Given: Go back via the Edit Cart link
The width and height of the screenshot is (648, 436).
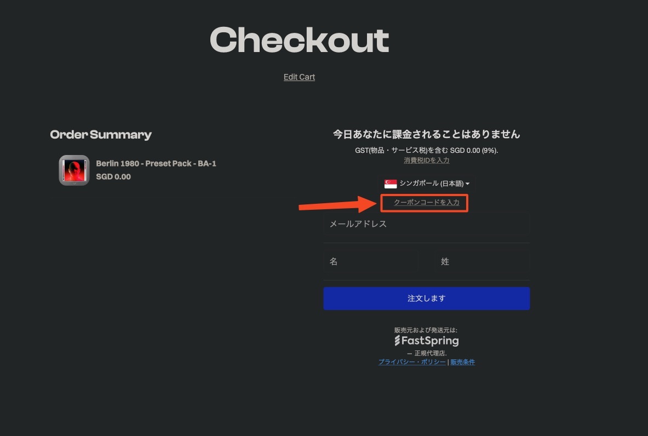Looking at the screenshot, I should (299, 77).
